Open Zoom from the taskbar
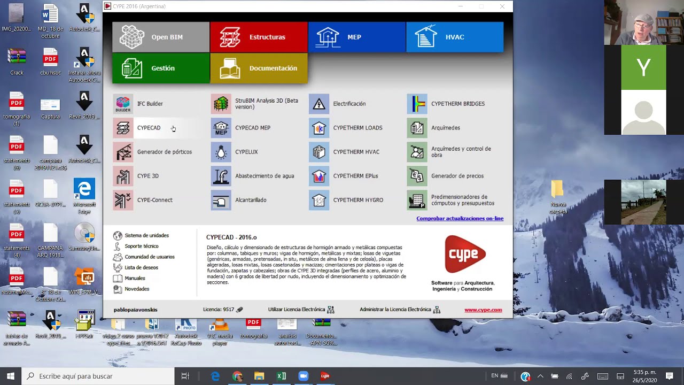The image size is (684, 385). 303,376
